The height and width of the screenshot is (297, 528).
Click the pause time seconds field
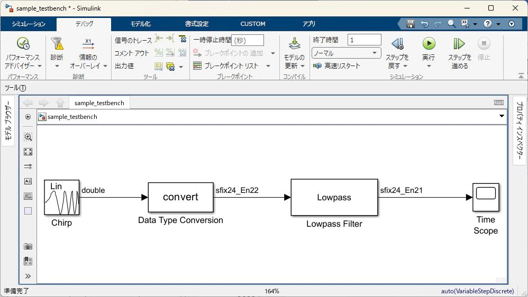click(x=248, y=40)
